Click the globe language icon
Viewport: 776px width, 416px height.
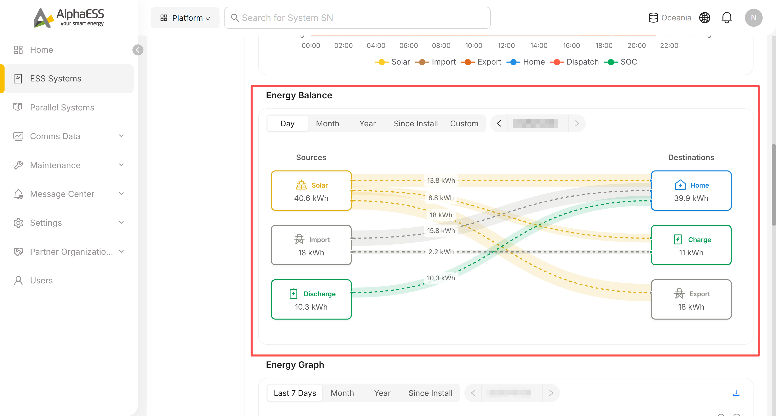point(705,18)
